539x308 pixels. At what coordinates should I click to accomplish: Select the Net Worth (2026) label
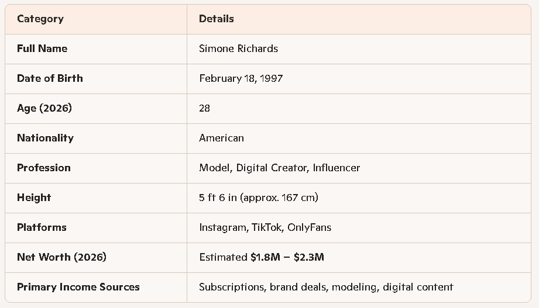[61, 257]
